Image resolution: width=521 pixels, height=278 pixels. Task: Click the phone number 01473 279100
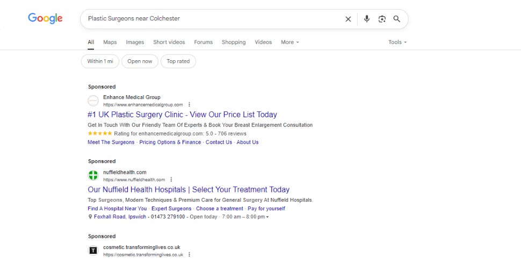click(x=168, y=217)
